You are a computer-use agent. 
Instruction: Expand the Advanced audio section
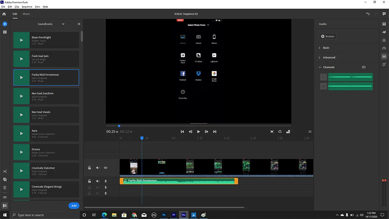pyautogui.click(x=319, y=58)
